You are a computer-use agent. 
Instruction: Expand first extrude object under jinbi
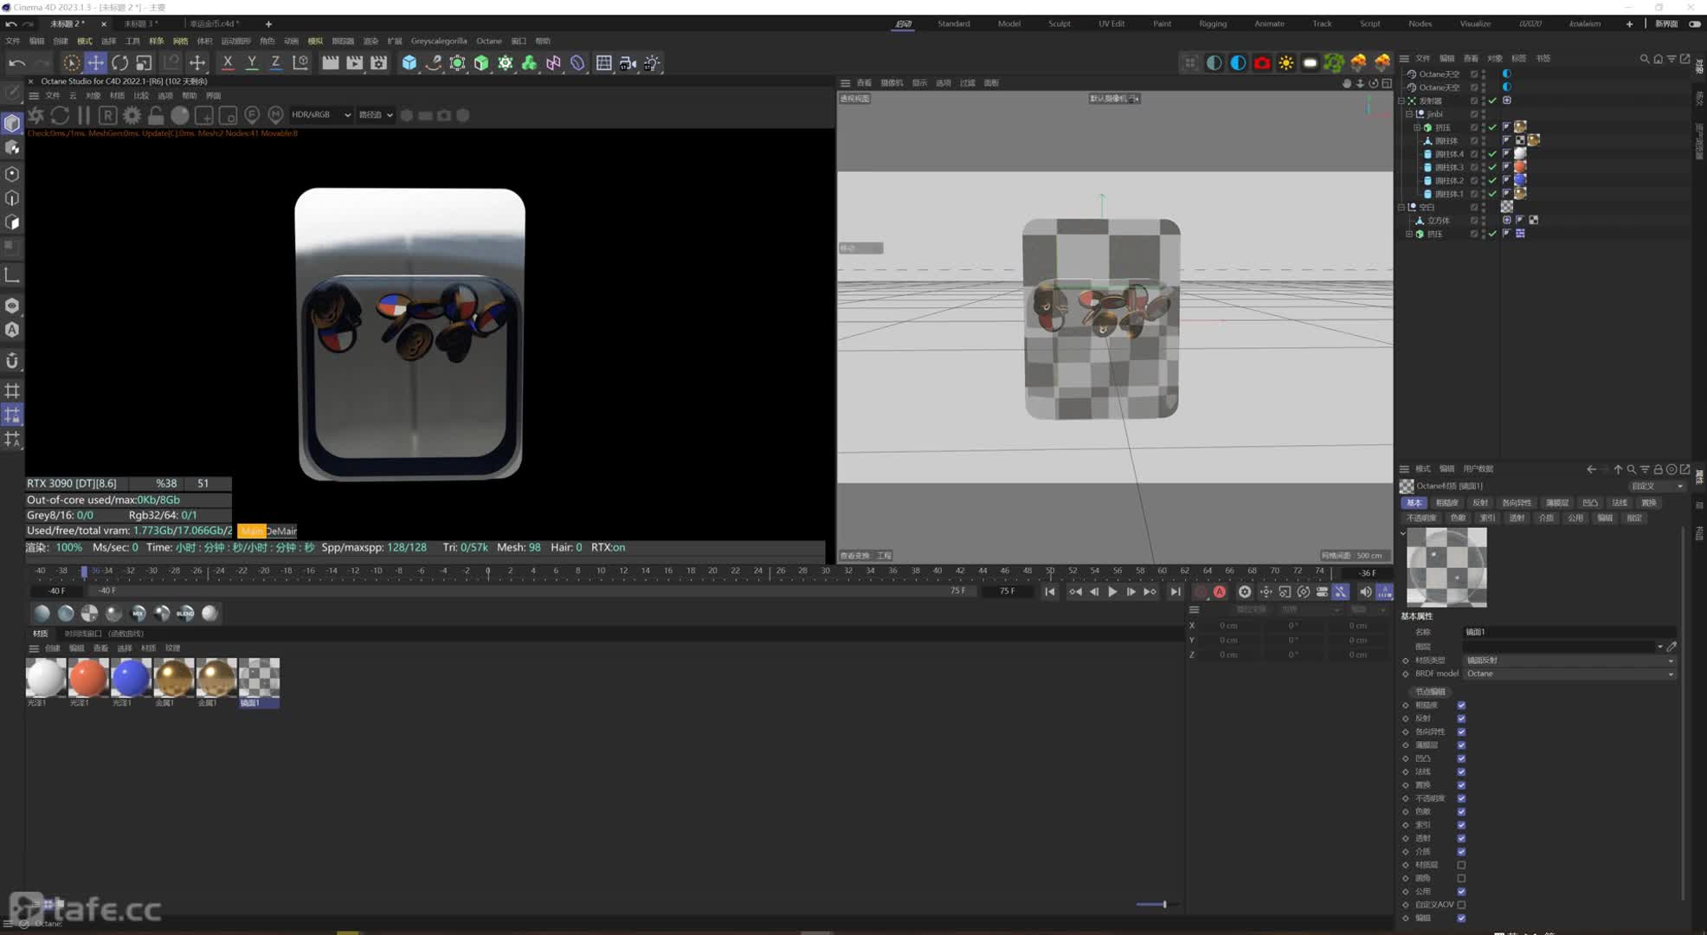[x=1417, y=127]
